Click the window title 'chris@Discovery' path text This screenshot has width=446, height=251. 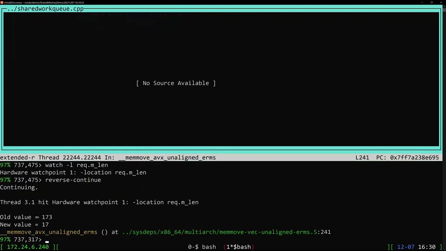(x=44, y=2)
